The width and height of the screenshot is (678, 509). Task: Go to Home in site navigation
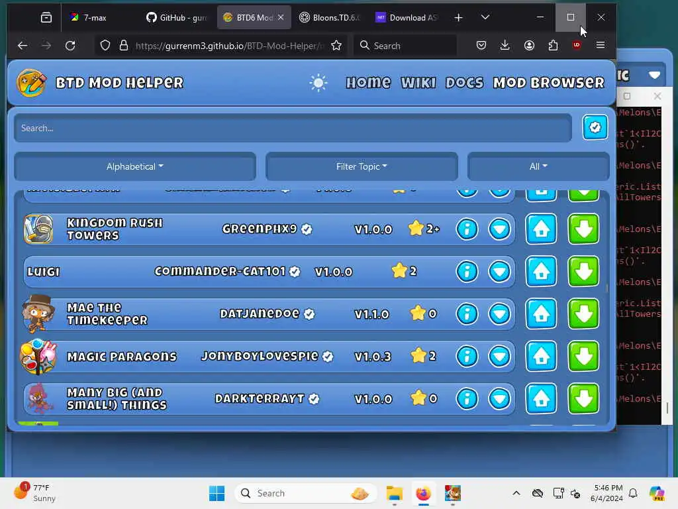[x=368, y=83]
